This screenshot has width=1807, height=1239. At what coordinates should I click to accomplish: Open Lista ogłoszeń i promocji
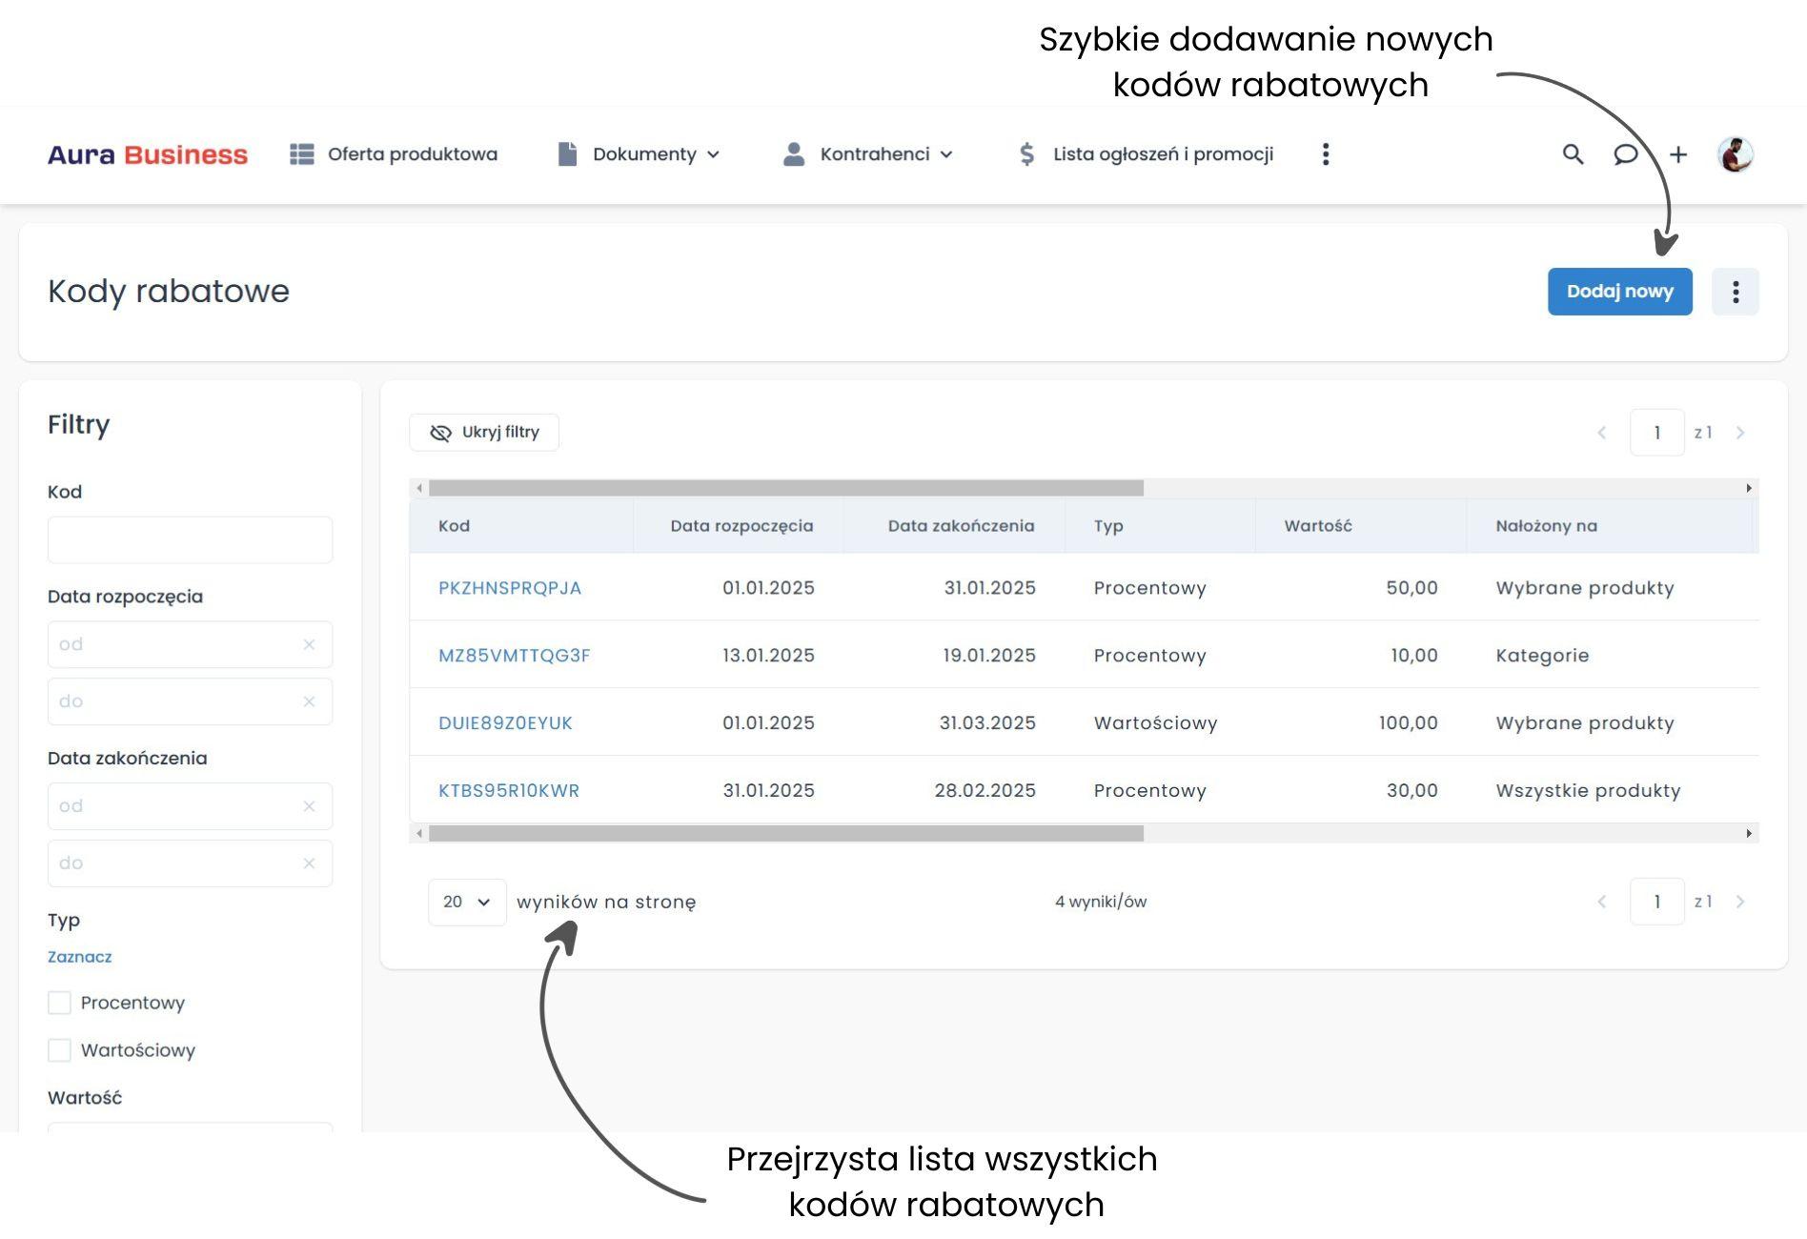1163,153
